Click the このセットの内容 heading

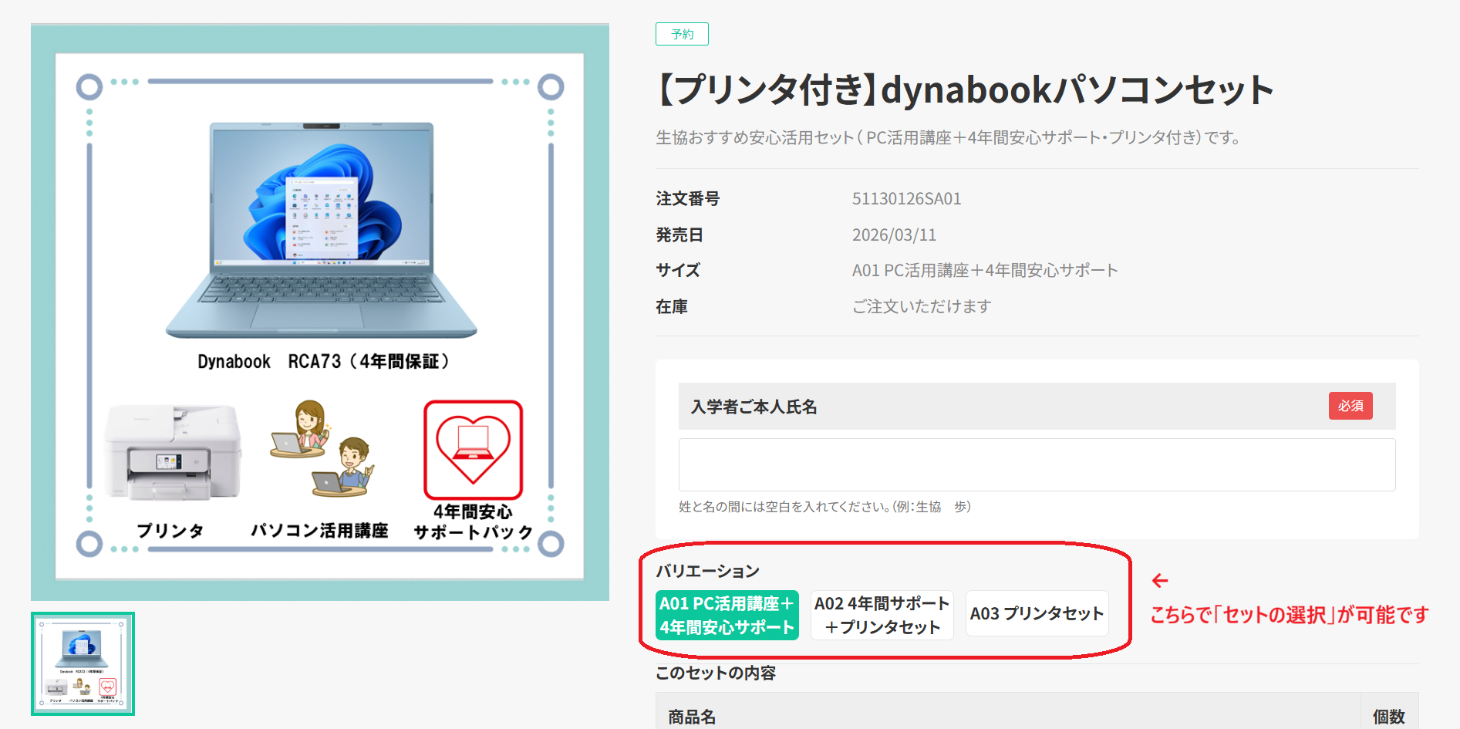click(x=715, y=673)
